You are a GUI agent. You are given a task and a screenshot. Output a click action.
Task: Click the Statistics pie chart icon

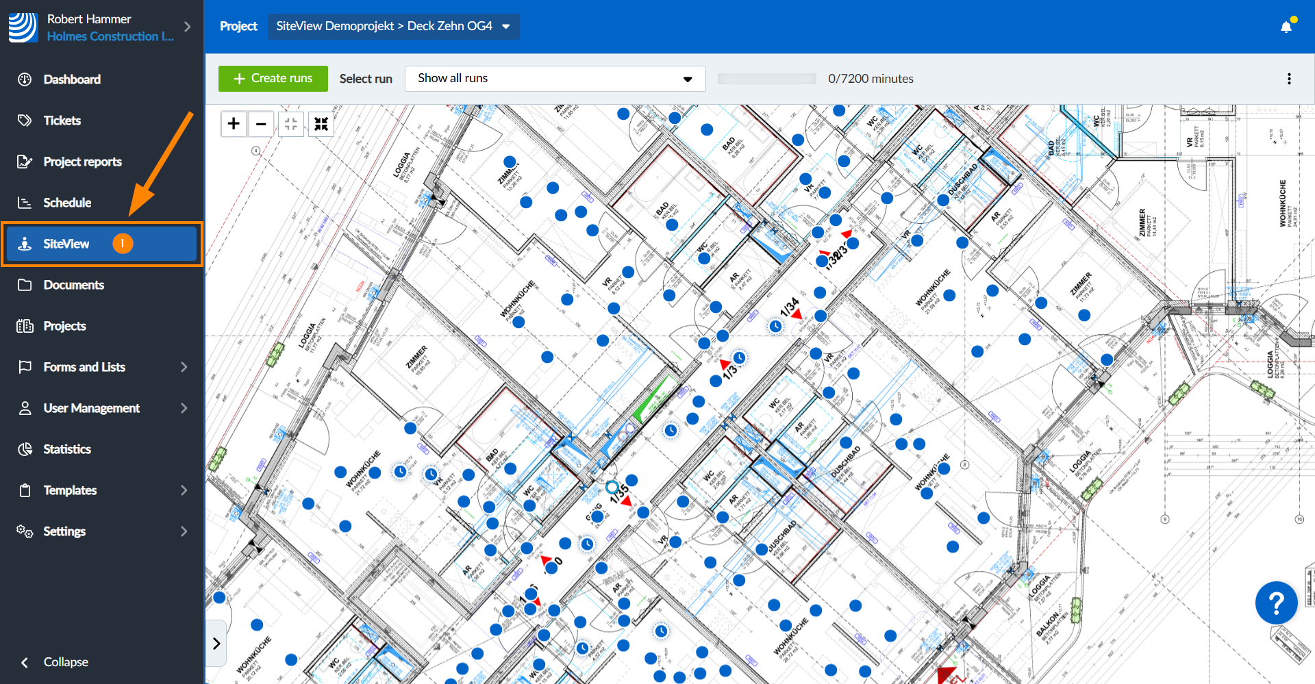point(25,448)
